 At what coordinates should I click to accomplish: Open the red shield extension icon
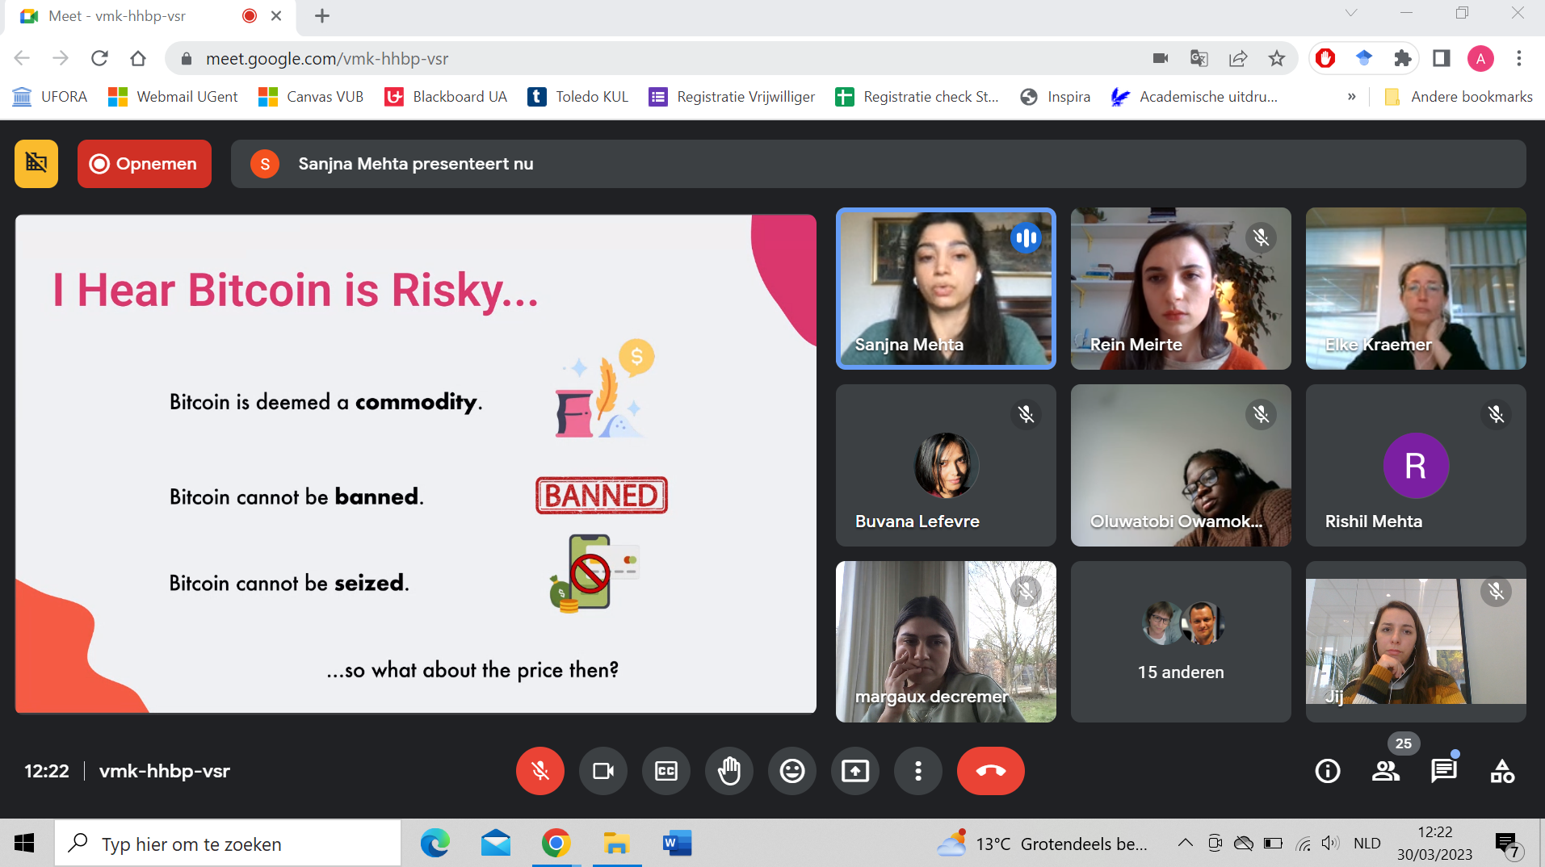tap(1325, 58)
